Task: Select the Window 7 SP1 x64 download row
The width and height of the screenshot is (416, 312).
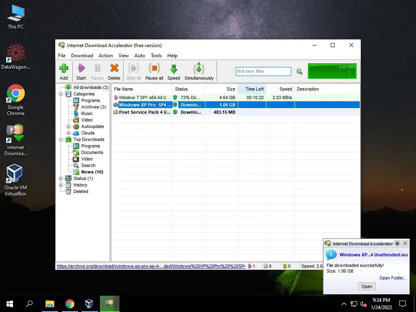Action: (x=236, y=97)
